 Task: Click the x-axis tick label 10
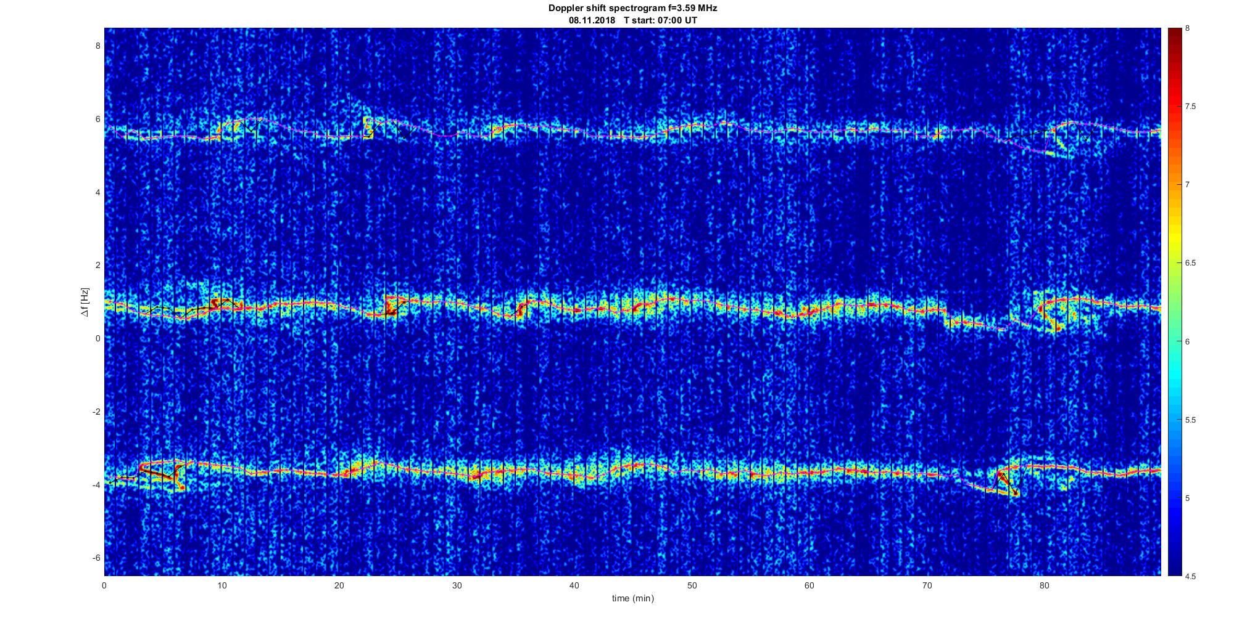222,585
